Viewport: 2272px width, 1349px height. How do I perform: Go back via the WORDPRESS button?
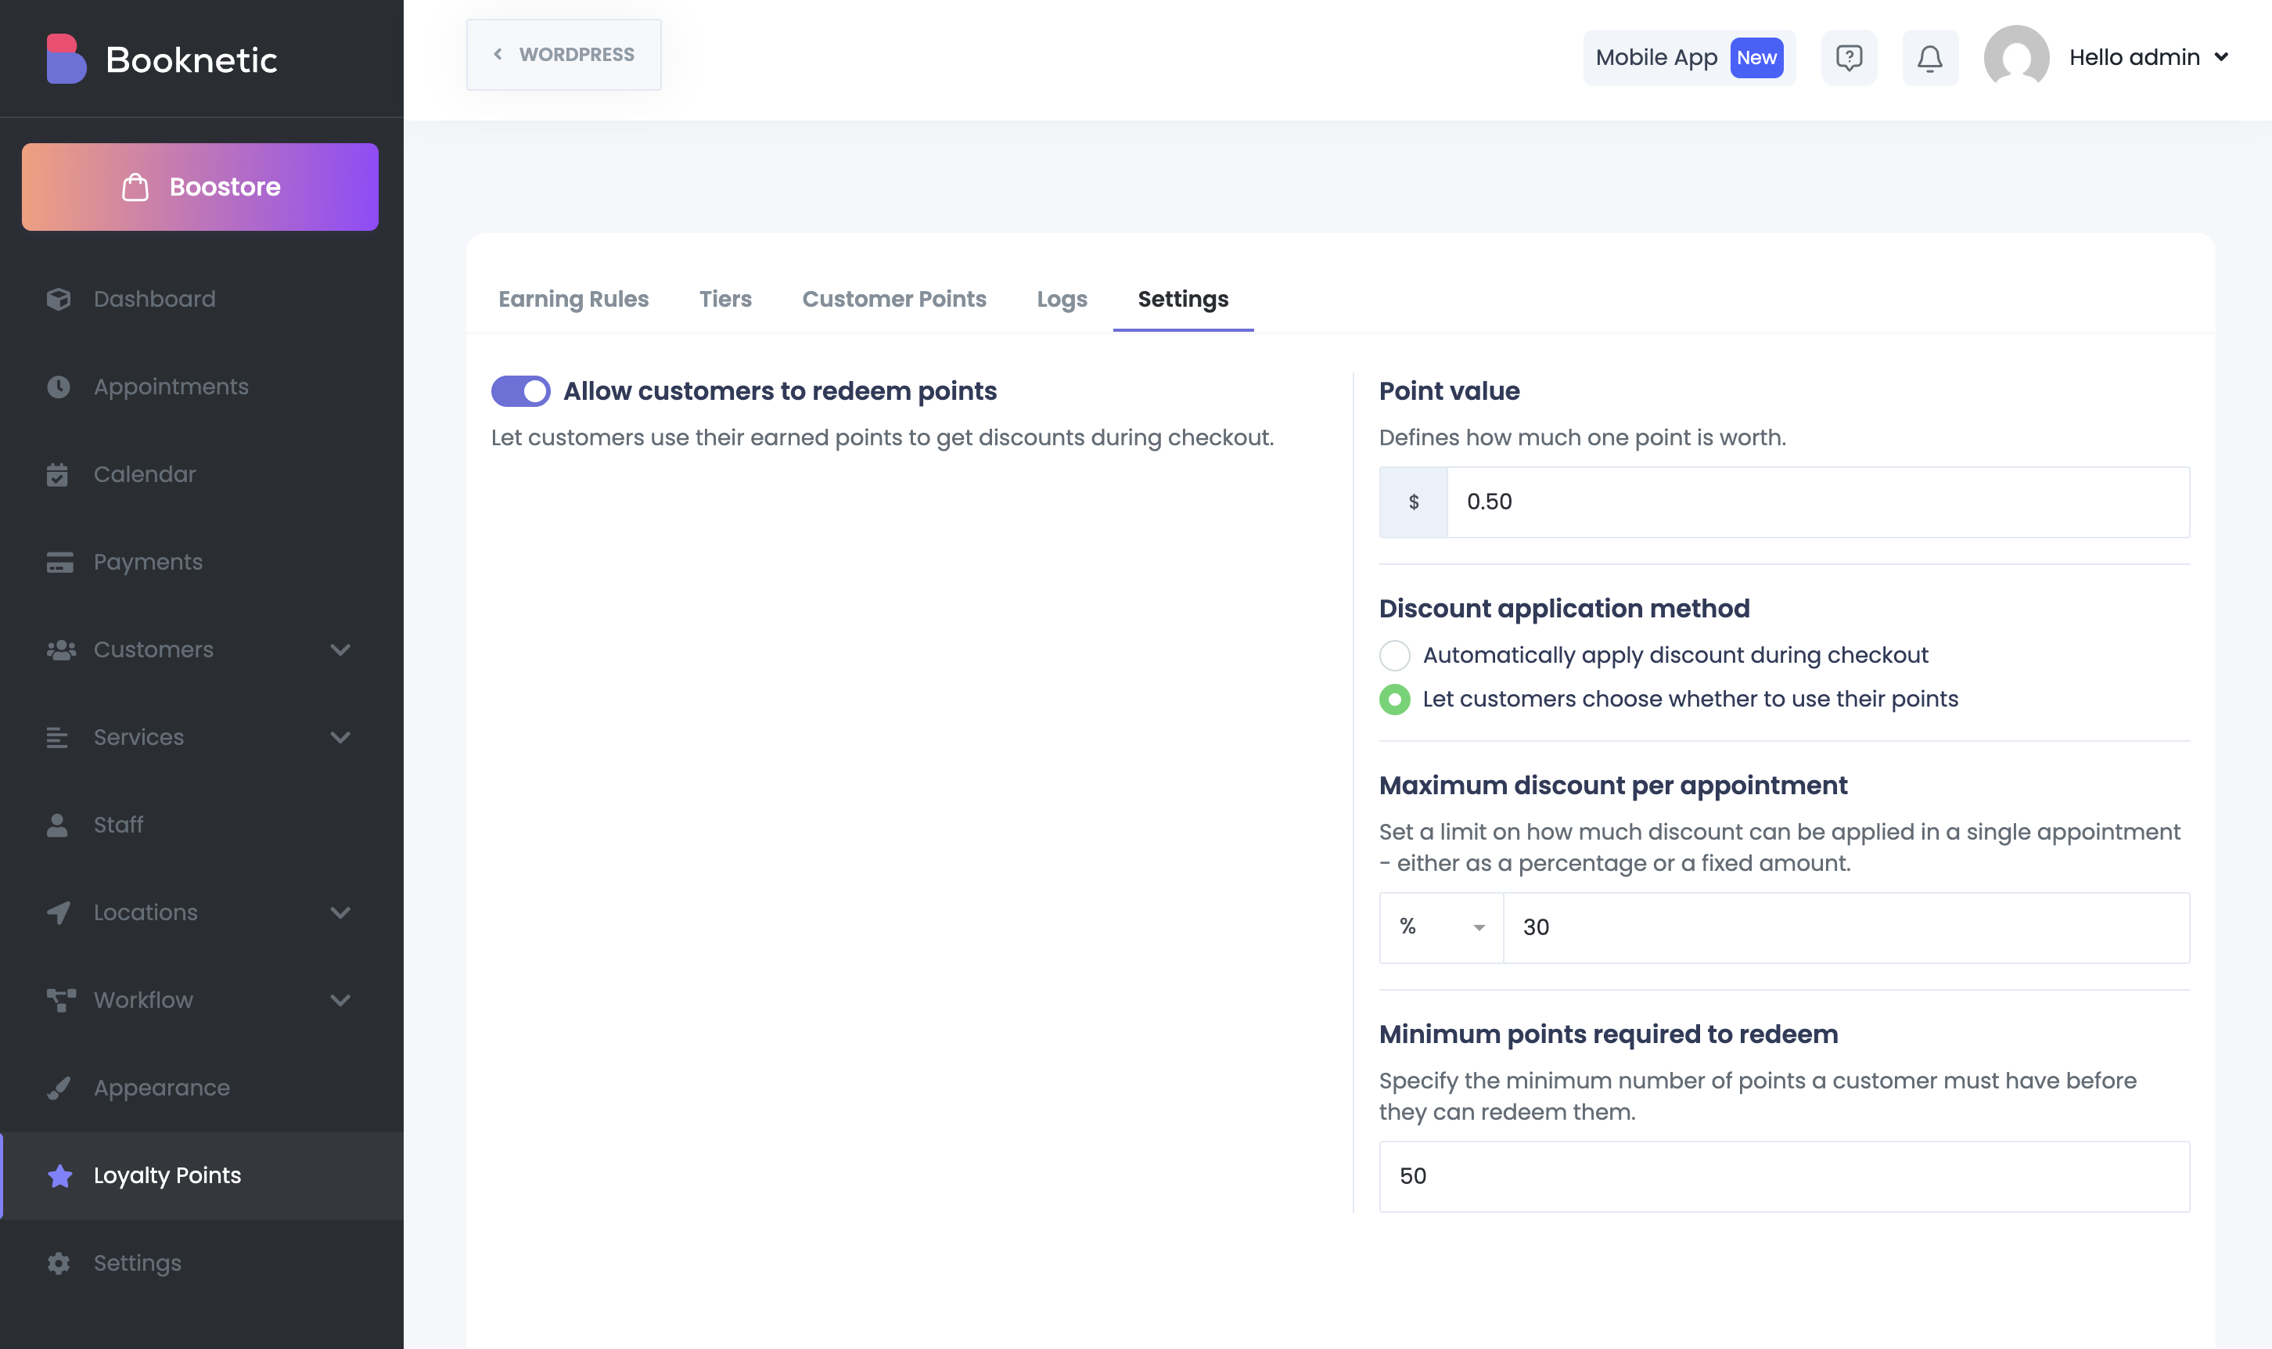(563, 55)
